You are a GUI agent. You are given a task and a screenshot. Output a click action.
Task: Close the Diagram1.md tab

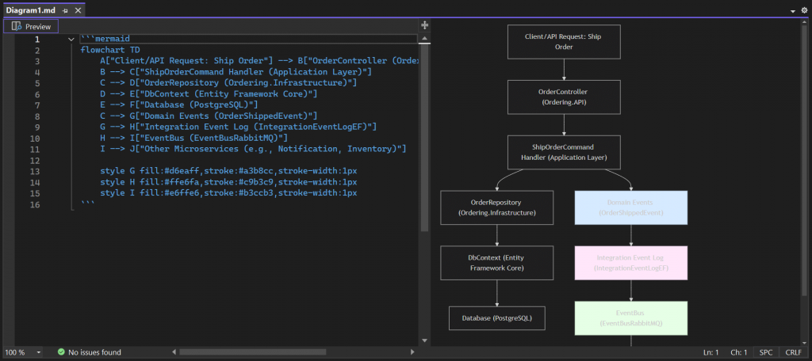tap(78, 10)
